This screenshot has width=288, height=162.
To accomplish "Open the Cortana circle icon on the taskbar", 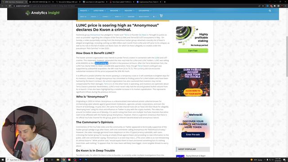I will click(47, 160).
